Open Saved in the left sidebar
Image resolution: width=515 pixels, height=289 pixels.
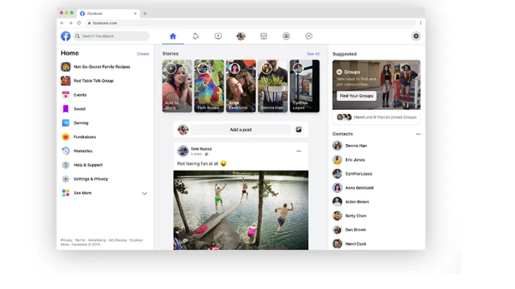pos(73,109)
